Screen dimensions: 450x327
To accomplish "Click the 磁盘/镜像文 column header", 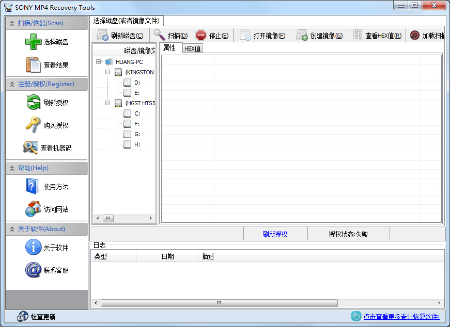I will coord(125,51).
